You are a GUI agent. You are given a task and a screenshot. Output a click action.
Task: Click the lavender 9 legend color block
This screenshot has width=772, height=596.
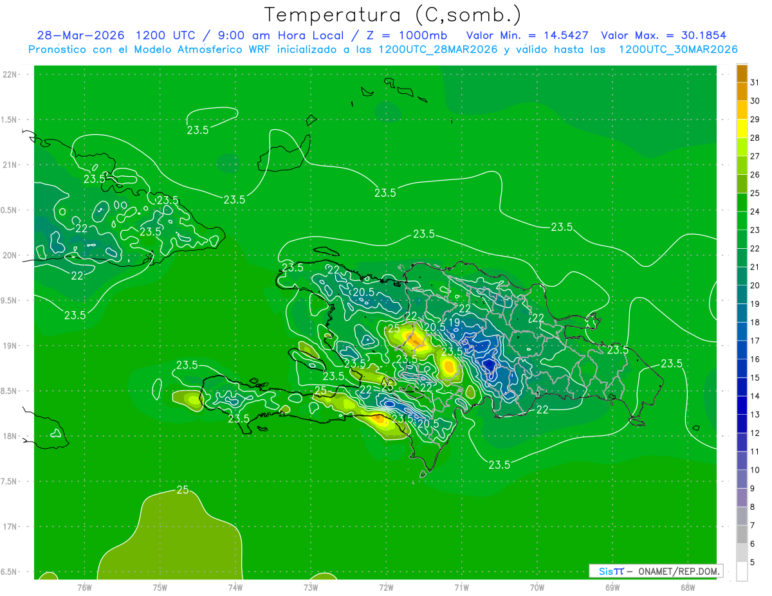(x=742, y=479)
